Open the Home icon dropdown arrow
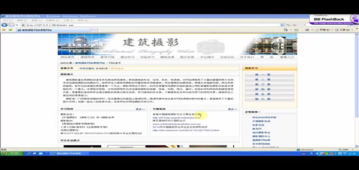The image size is (359, 170). [290, 30]
